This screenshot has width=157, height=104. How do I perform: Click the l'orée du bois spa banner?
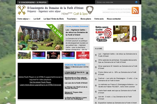coord(121,34)
